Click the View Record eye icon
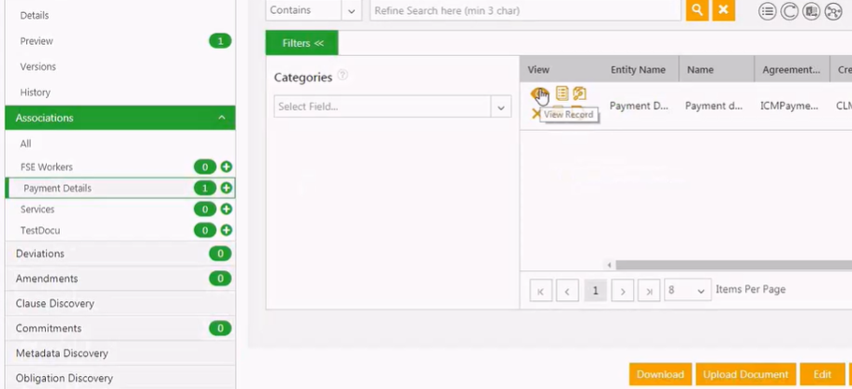Viewport: 852px width, 389px height. coord(539,94)
